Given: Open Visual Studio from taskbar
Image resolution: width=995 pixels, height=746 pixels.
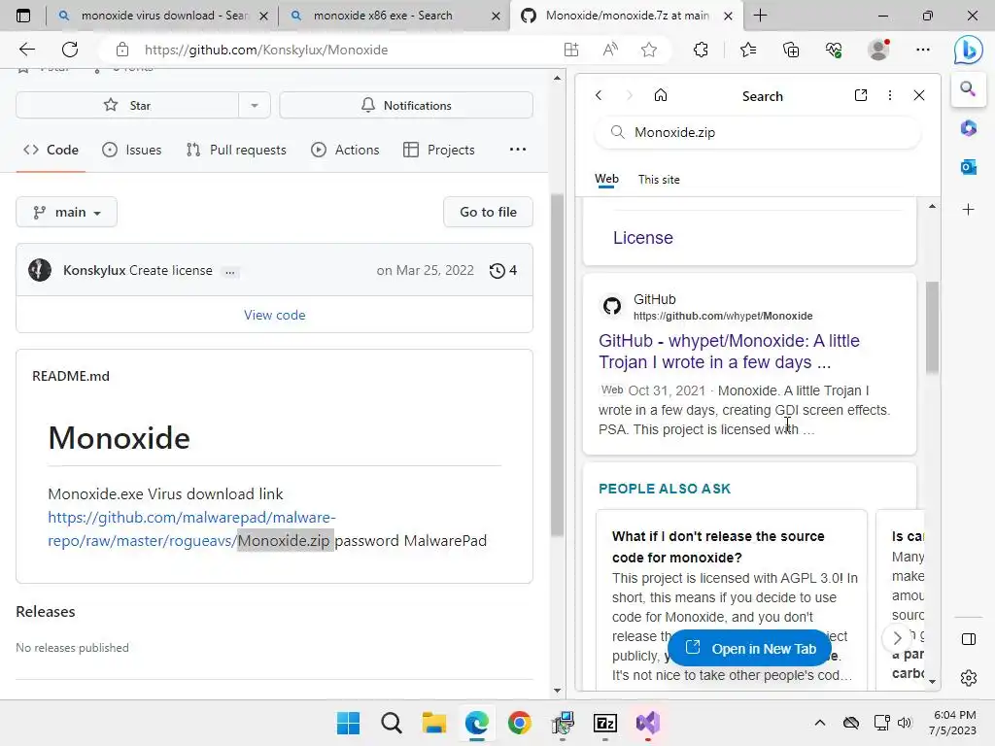Looking at the screenshot, I should (648, 723).
